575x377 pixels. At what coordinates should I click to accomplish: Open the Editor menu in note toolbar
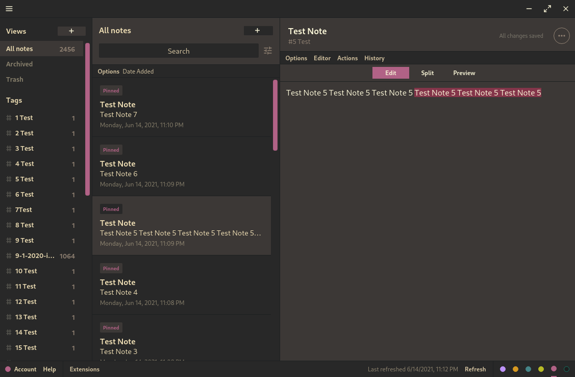tap(322, 58)
